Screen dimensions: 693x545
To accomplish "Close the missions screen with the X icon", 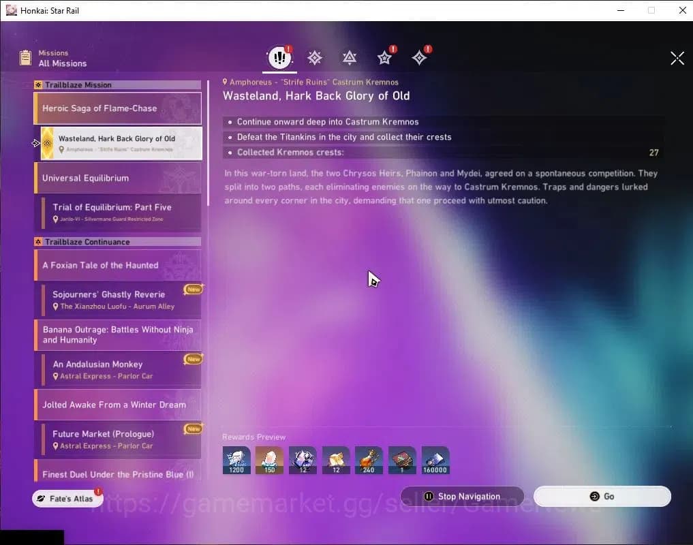I will [677, 59].
